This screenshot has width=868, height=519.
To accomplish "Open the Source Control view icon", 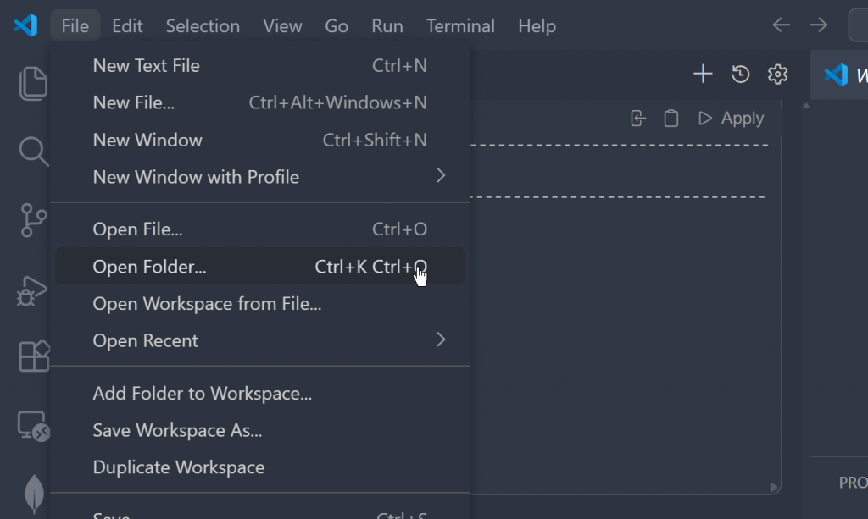I will [x=34, y=220].
